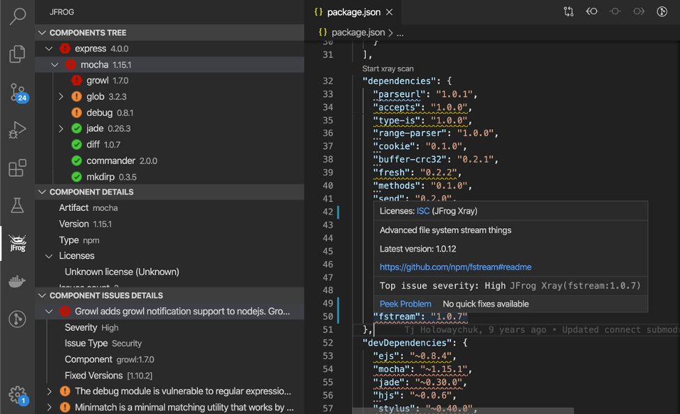This screenshot has width=680, height=414.
Task: Open the Extensions view
Action: coord(17,168)
